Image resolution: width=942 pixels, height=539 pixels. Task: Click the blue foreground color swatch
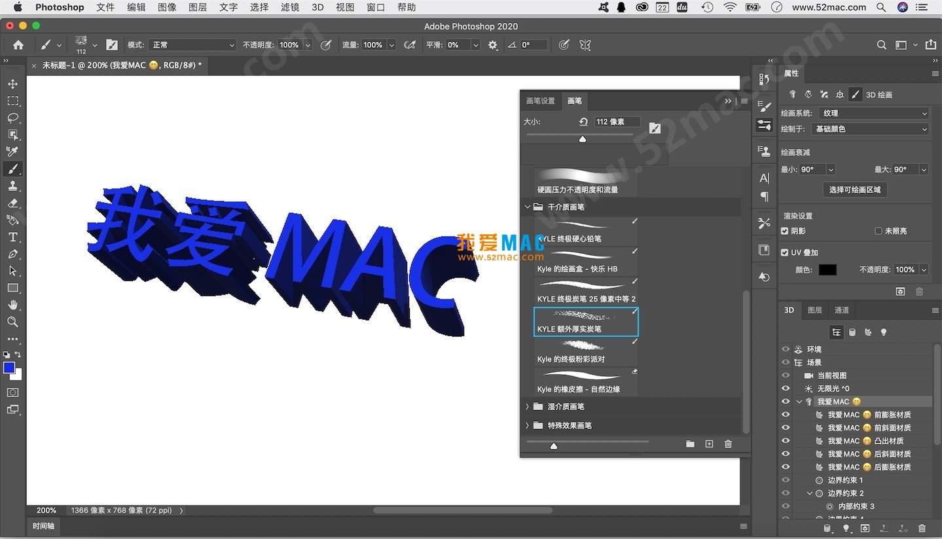pyautogui.click(x=9, y=368)
